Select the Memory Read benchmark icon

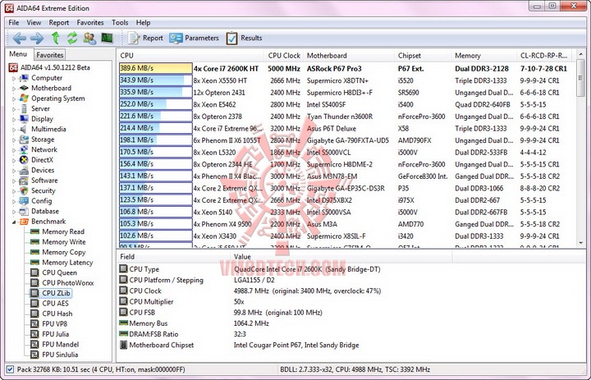click(x=34, y=231)
